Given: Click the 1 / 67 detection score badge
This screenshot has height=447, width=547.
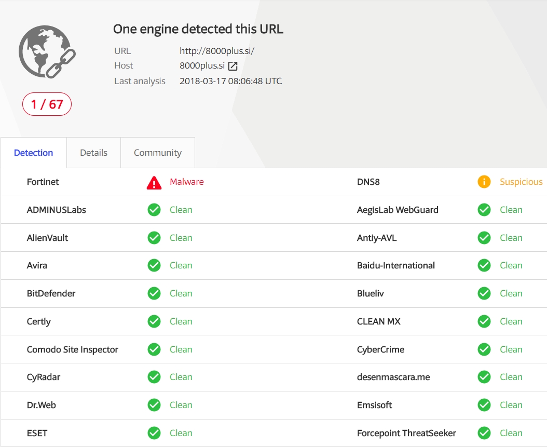Looking at the screenshot, I should click(47, 104).
